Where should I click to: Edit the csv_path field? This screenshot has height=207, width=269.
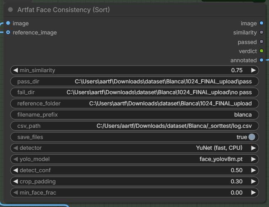(134, 126)
